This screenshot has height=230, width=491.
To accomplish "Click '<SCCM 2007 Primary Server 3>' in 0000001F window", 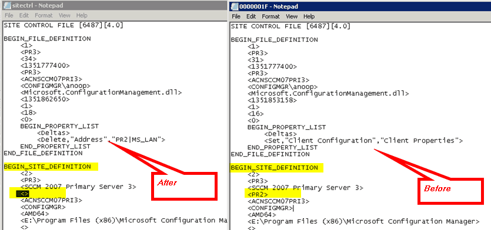I will pyautogui.click(x=305, y=188).
